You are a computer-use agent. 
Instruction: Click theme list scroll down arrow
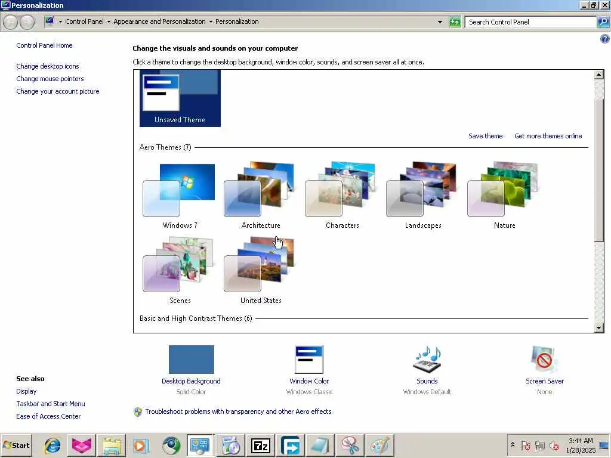point(599,328)
